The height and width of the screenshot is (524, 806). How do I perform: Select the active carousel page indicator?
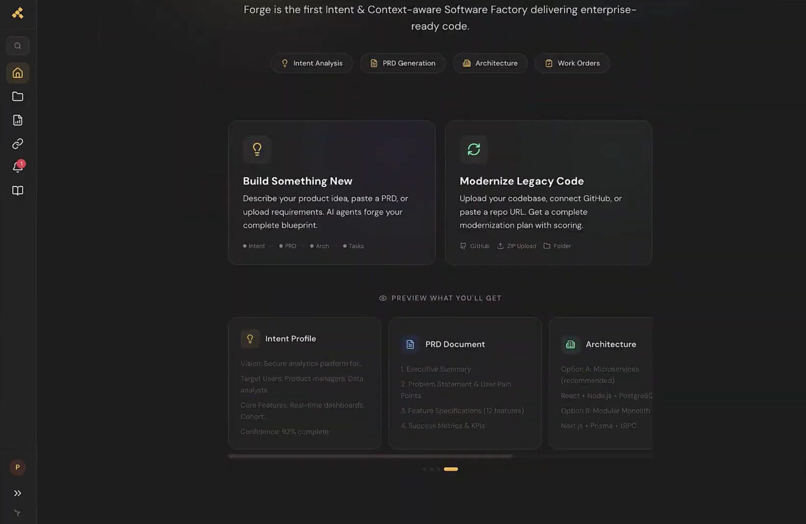coord(451,469)
